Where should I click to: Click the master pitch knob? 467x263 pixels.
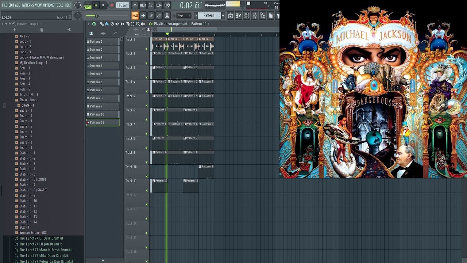(x=78, y=15)
